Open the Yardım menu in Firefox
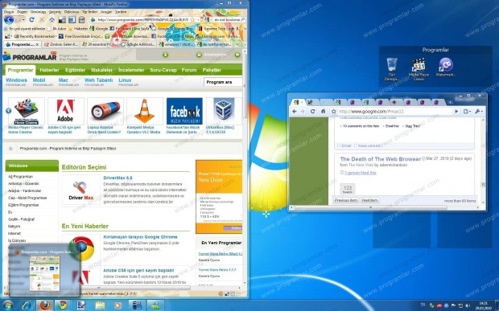This screenshot has height=311, width=499. tap(121, 12)
